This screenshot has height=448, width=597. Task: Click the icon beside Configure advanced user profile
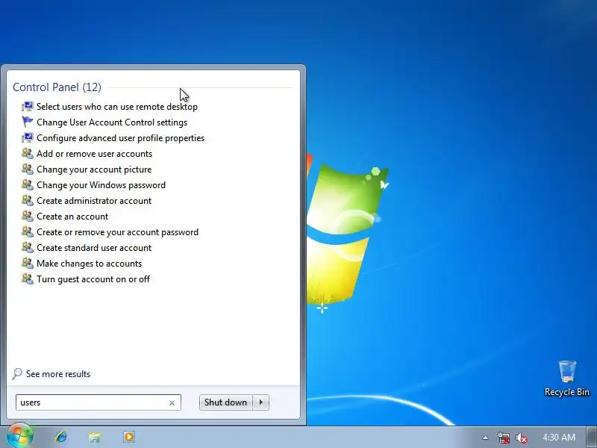(x=28, y=137)
